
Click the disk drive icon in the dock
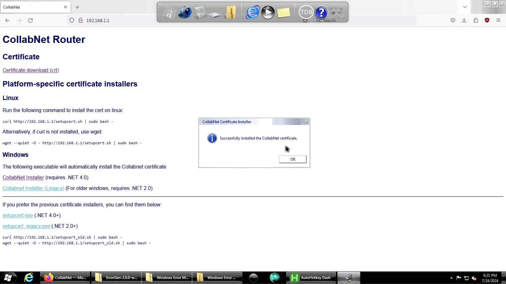point(215,14)
